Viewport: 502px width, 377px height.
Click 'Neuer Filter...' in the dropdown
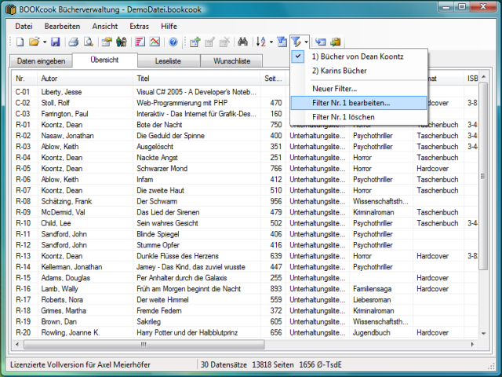pos(334,88)
